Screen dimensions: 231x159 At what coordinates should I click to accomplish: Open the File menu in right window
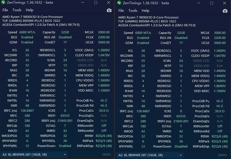[x=121, y=11]
